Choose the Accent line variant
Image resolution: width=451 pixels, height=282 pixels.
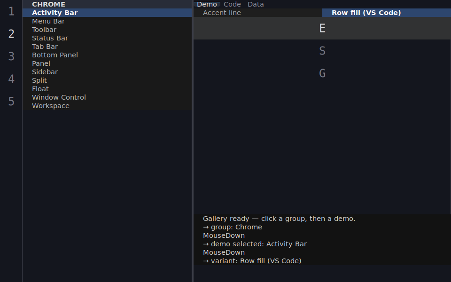[x=258, y=13]
